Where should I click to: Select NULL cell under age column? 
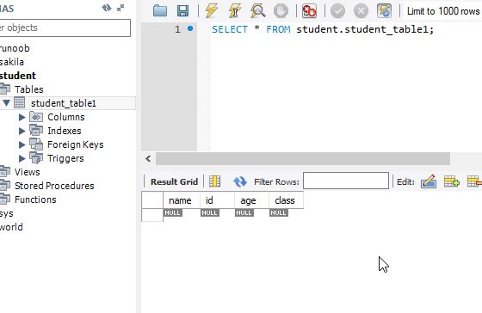(244, 213)
